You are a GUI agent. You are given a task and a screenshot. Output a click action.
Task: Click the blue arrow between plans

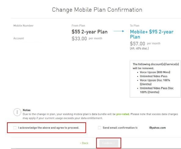click(x=119, y=31)
